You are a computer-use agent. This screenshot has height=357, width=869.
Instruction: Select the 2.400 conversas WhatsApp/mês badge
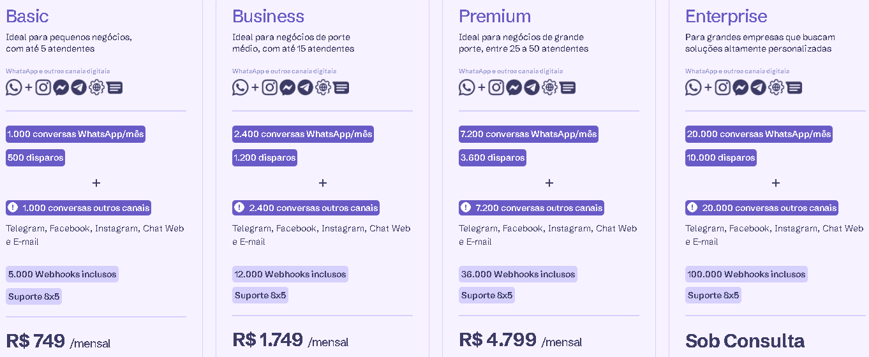pyautogui.click(x=303, y=134)
